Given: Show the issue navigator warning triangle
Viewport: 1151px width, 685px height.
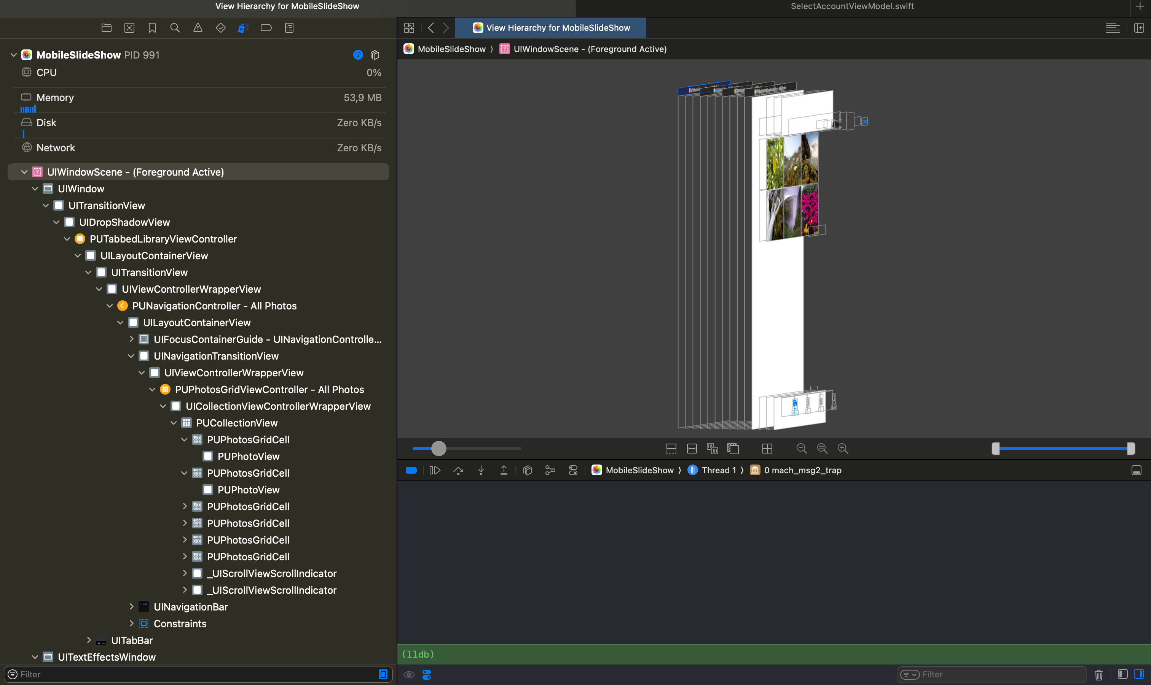Looking at the screenshot, I should [x=198, y=28].
